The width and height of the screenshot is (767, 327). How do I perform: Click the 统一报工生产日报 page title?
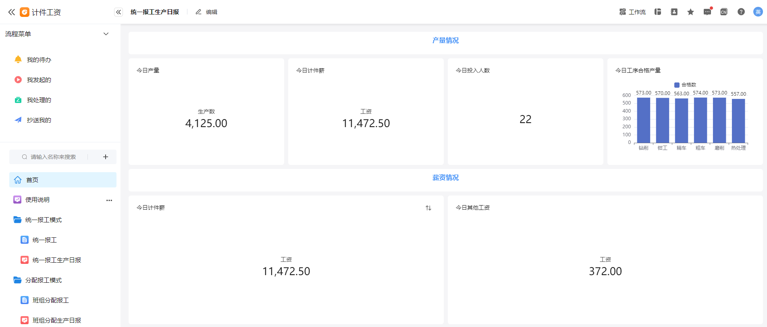pos(155,12)
